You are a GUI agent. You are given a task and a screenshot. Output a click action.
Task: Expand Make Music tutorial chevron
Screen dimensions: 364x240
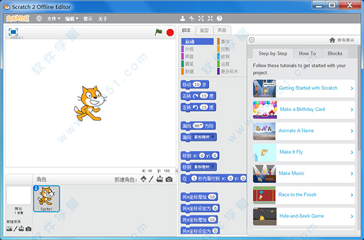click(352, 174)
